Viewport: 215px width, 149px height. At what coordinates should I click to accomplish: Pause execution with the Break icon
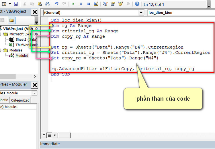tap(81, 4)
